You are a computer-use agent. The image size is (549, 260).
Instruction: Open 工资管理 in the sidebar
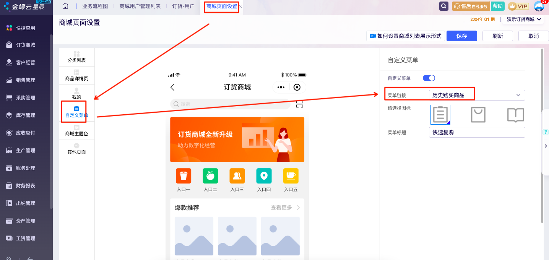tap(26, 238)
